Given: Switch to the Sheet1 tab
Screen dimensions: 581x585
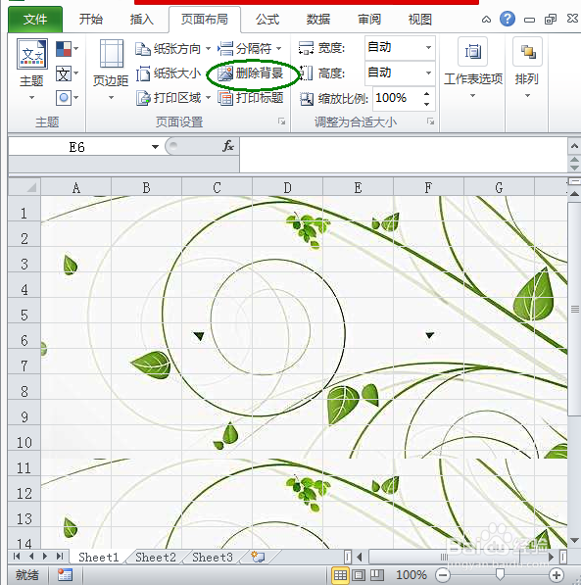Looking at the screenshot, I should click(99, 557).
